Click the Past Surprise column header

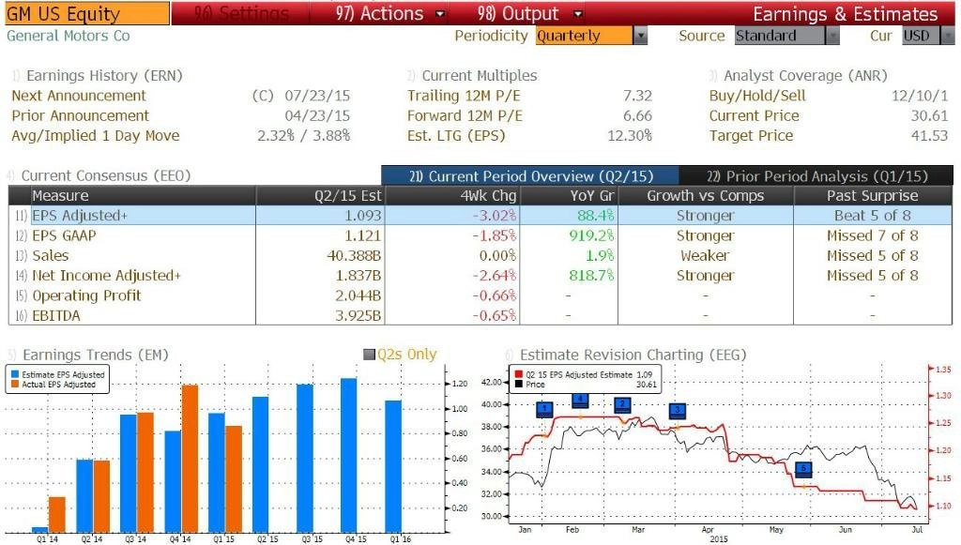(x=872, y=196)
